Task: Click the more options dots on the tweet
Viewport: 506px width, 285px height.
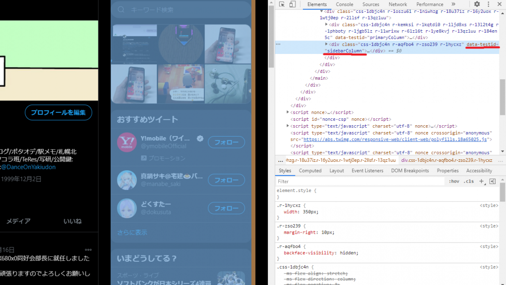Action: tap(88, 249)
